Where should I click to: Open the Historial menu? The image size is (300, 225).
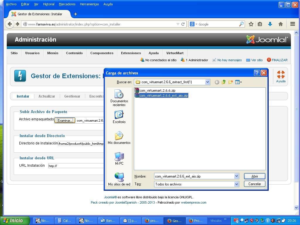(49, 4)
